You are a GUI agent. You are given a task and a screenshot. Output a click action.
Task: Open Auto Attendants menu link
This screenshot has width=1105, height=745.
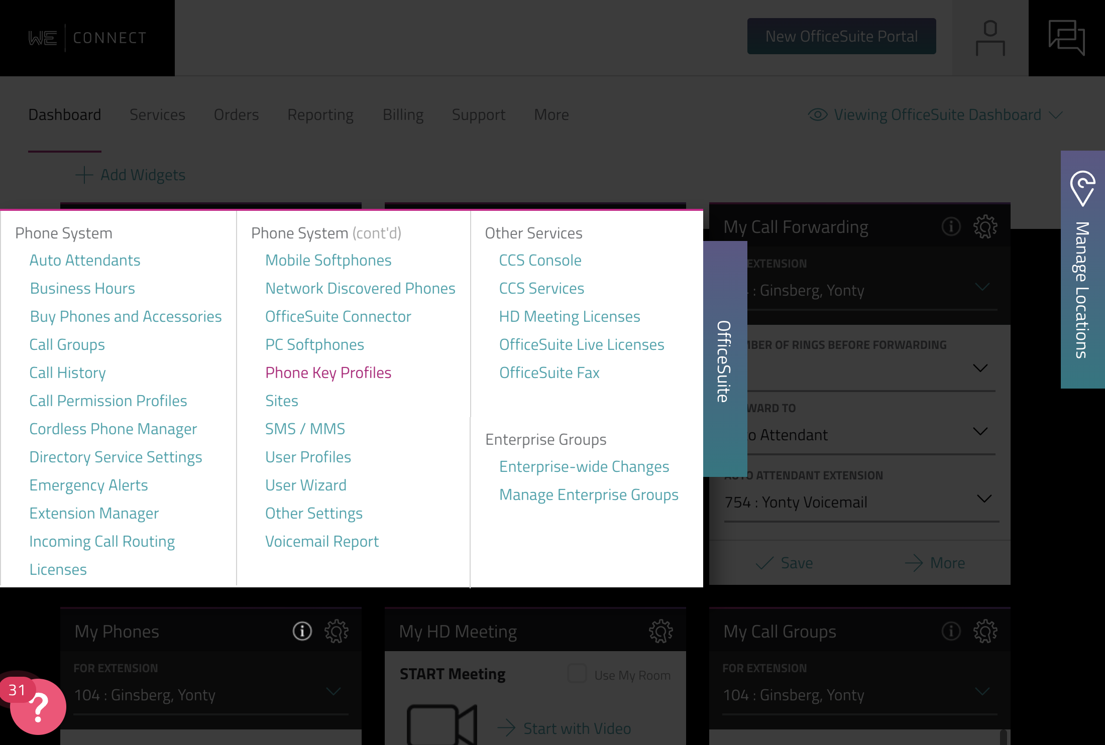[x=85, y=260]
